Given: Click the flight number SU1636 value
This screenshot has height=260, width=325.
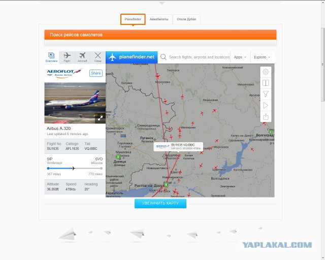Looking at the screenshot, I should [53, 149].
